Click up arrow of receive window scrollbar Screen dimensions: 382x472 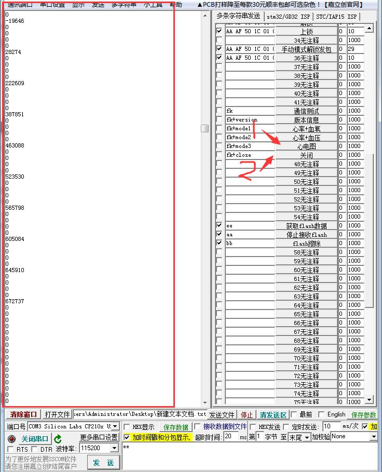(205, 16)
